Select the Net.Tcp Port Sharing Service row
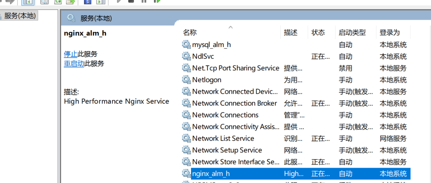This screenshot has height=183, width=431. pos(296,68)
